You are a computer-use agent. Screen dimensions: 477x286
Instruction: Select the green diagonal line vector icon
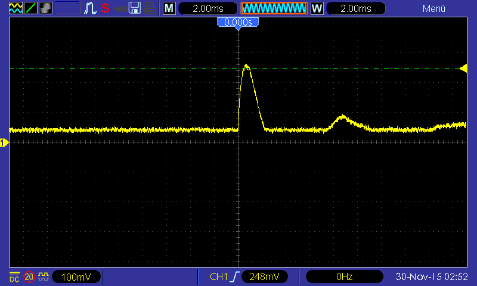tap(30, 8)
